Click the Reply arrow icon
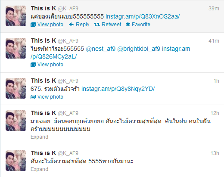224x177 pixels. pyautogui.click(x=72, y=25)
